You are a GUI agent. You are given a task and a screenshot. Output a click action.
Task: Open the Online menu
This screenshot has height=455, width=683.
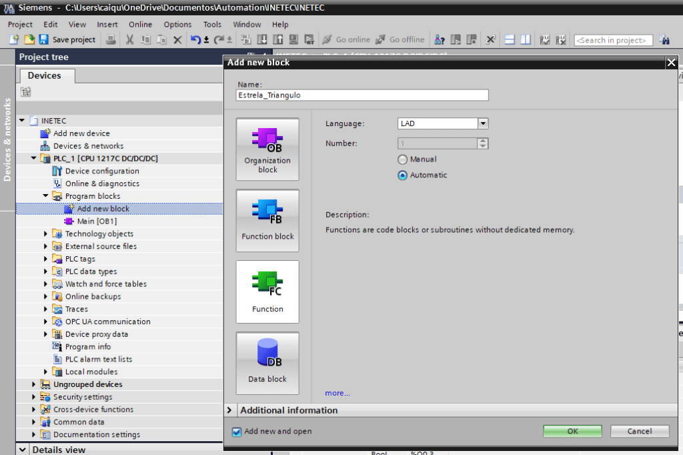pos(140,25)
